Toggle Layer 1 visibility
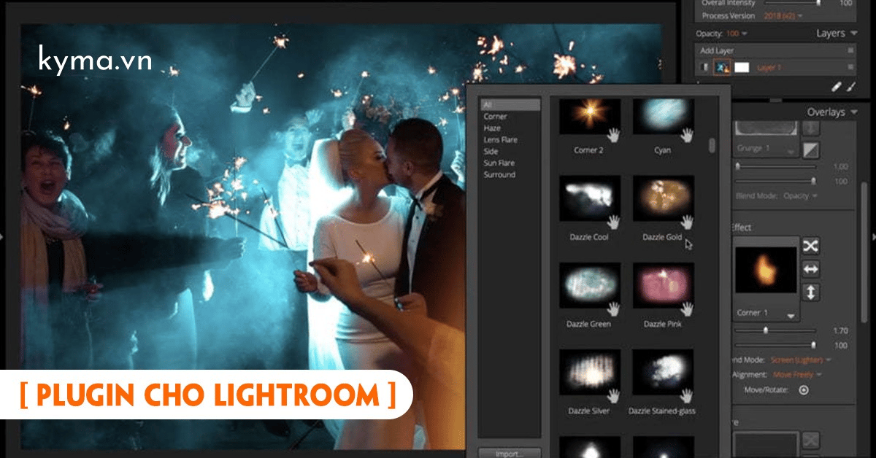The height and width of the screenshot is (458, 876). coord(704,67)
